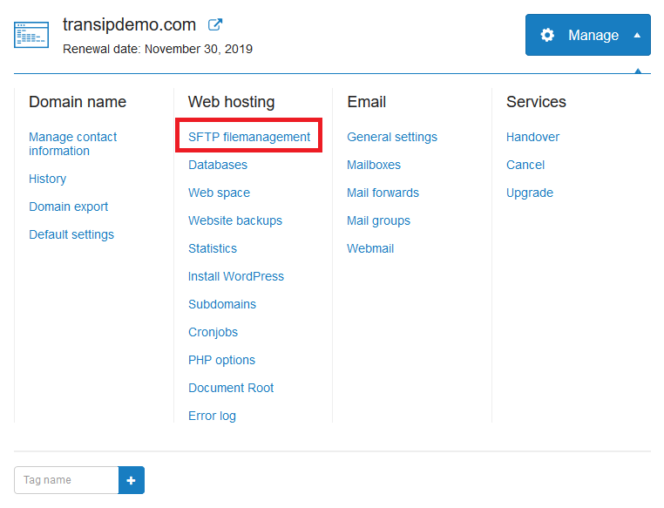
Task: Click into the Tag name field
Action: click(x=66, y=480)
